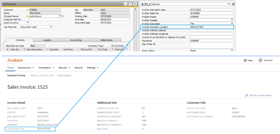The image size is (280, 134).
Task: Open the Local Currency dropdown
Action: (x=27, y=23)
